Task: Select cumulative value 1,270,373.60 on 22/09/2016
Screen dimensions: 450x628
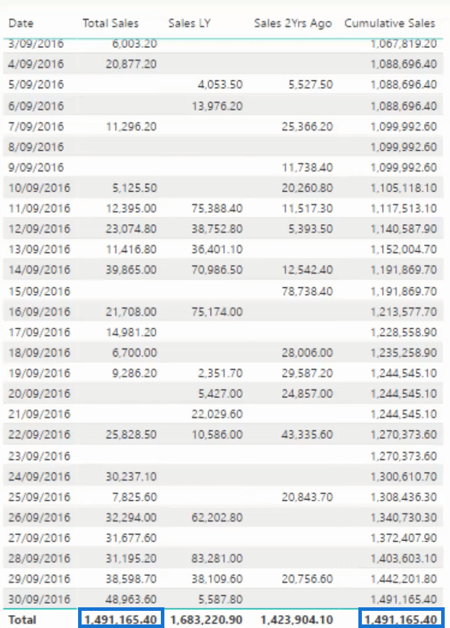Action: [x=403, y=434]
